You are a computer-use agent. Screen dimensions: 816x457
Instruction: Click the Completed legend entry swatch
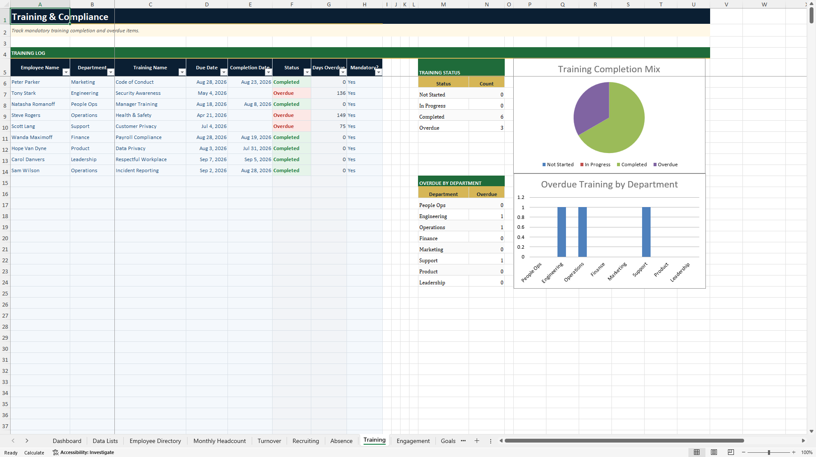(x=619, y=165)
